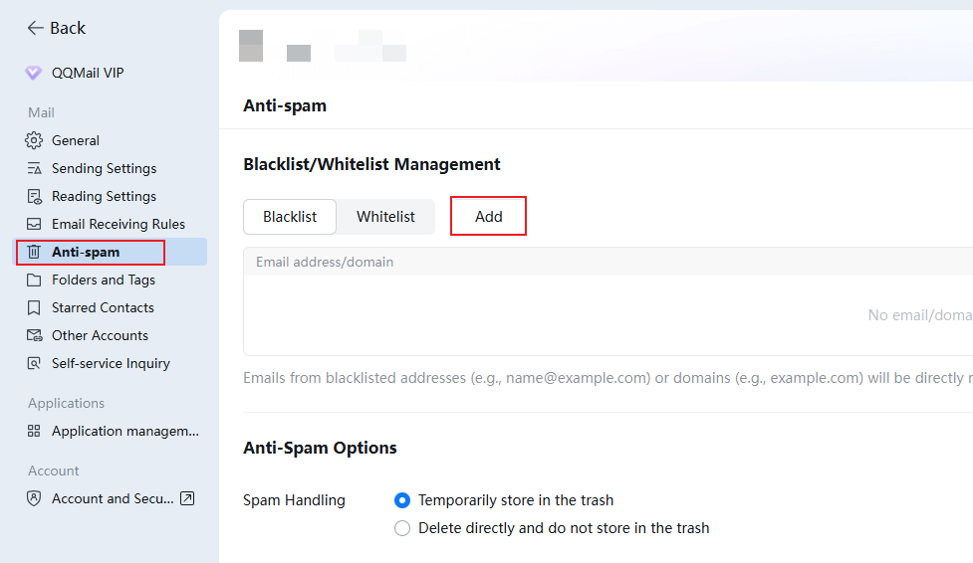Click the Other Accounts envelope icon
Screen dimensions: 973x563
34,335
